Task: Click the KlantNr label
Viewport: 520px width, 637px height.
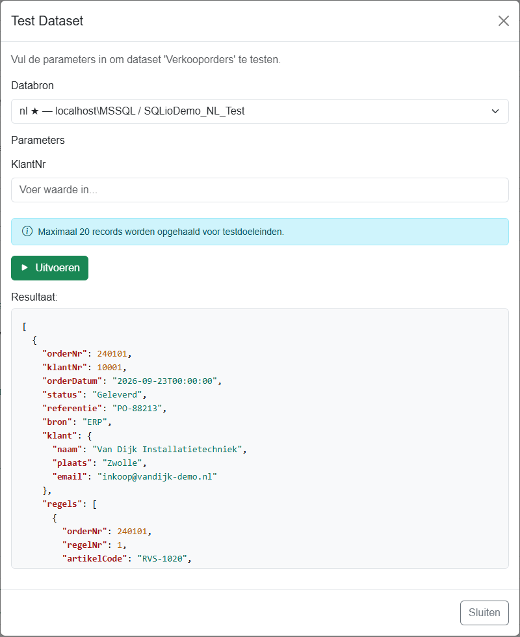Action: (x=29, y=164)
